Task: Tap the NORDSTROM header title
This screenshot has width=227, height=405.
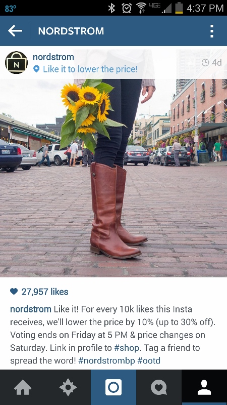Action: [71, 31]
